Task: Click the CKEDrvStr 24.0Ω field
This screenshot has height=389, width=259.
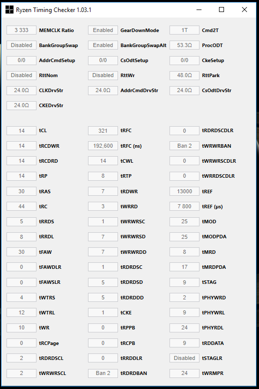Action: [21, 105]
